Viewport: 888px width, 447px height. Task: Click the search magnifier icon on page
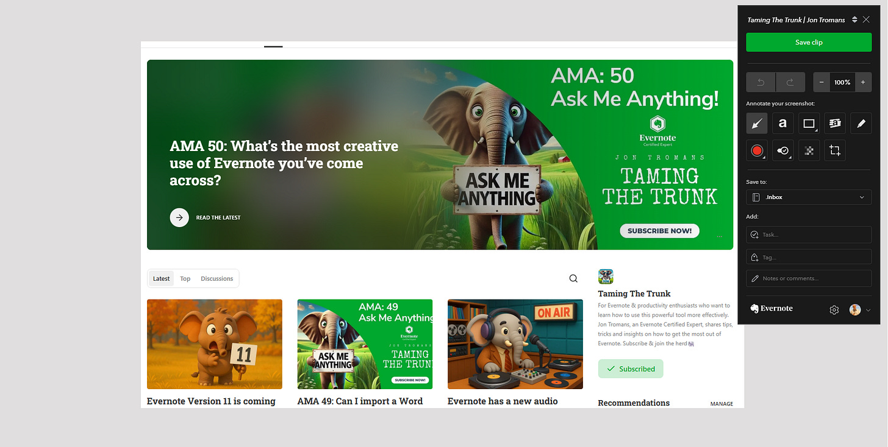573,278
